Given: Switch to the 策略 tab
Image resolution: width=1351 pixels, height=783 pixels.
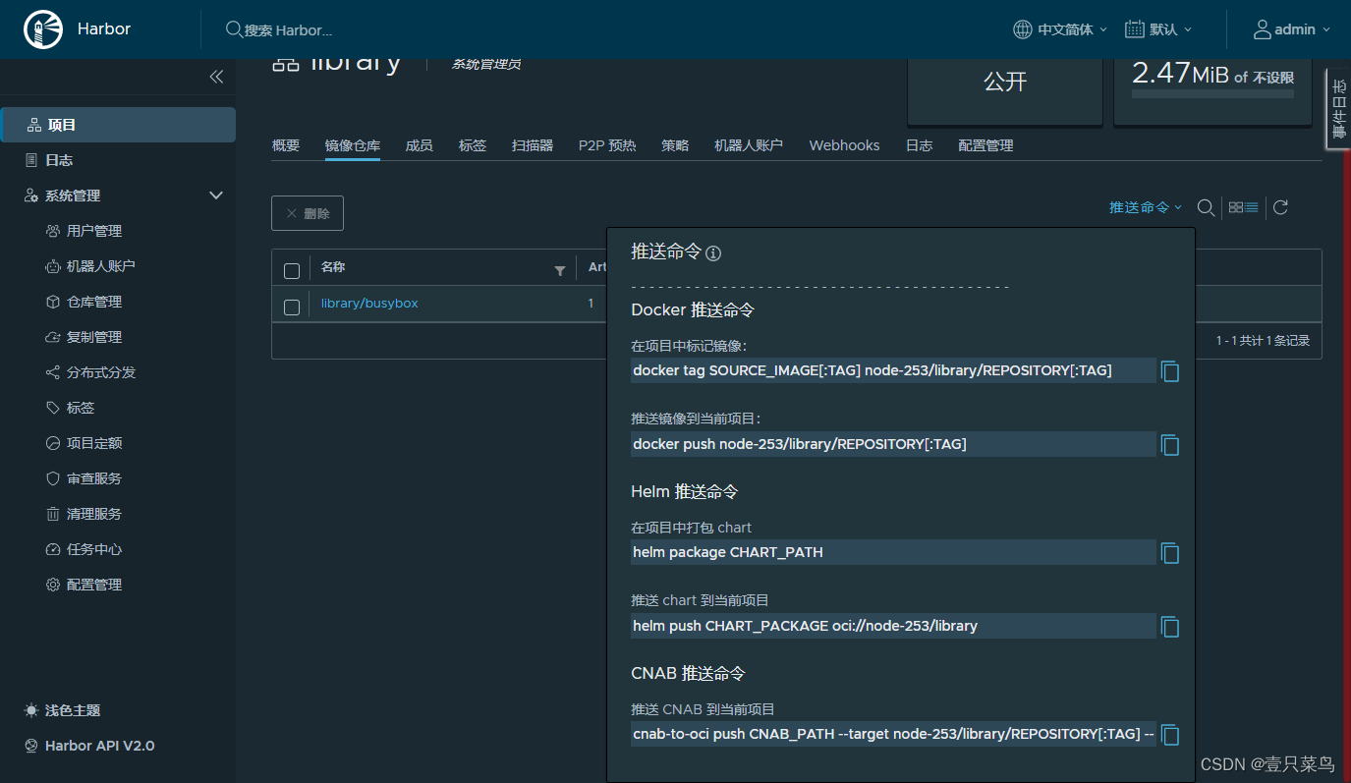Looking at the screenshot, I should [x=675, y=145].
